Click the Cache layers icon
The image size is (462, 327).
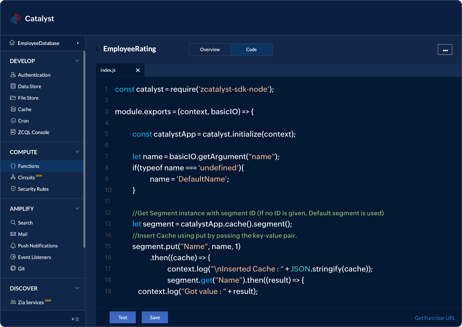13,109
